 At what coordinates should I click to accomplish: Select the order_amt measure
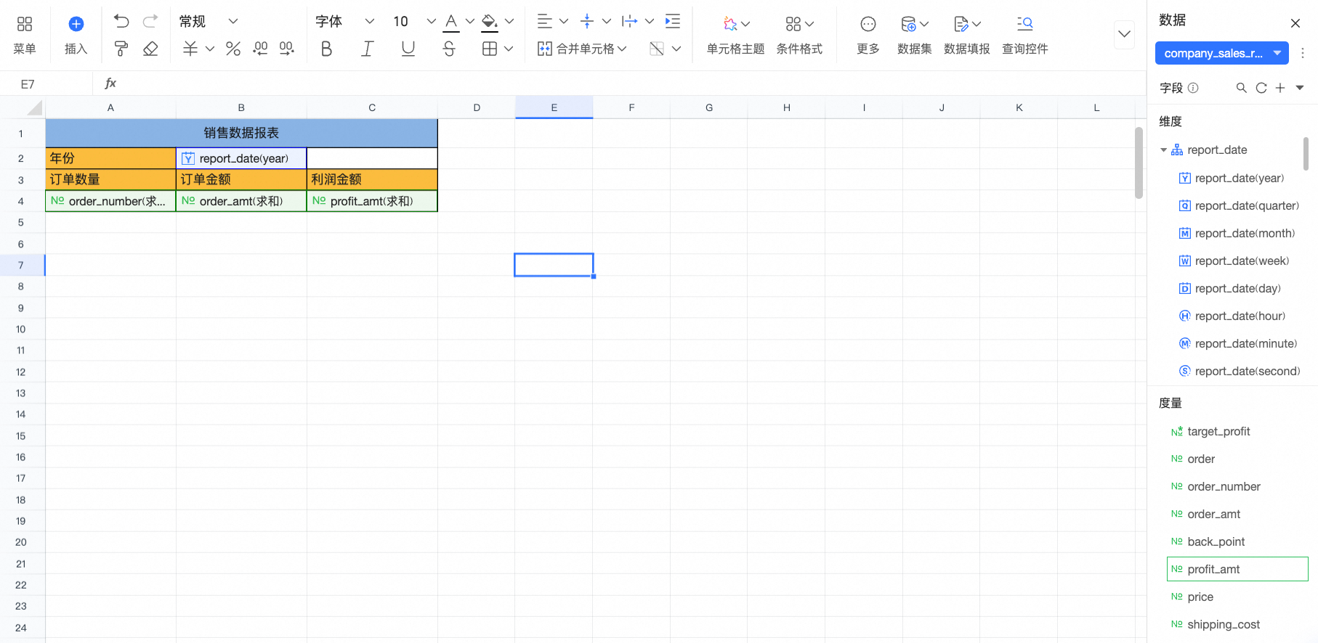coord(1206,515)
